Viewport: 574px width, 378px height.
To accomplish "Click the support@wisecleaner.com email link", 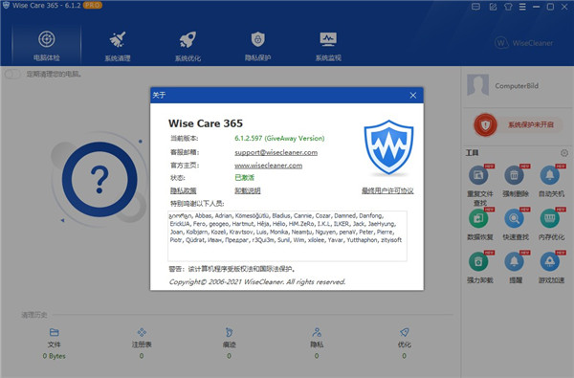I will 276,152.
